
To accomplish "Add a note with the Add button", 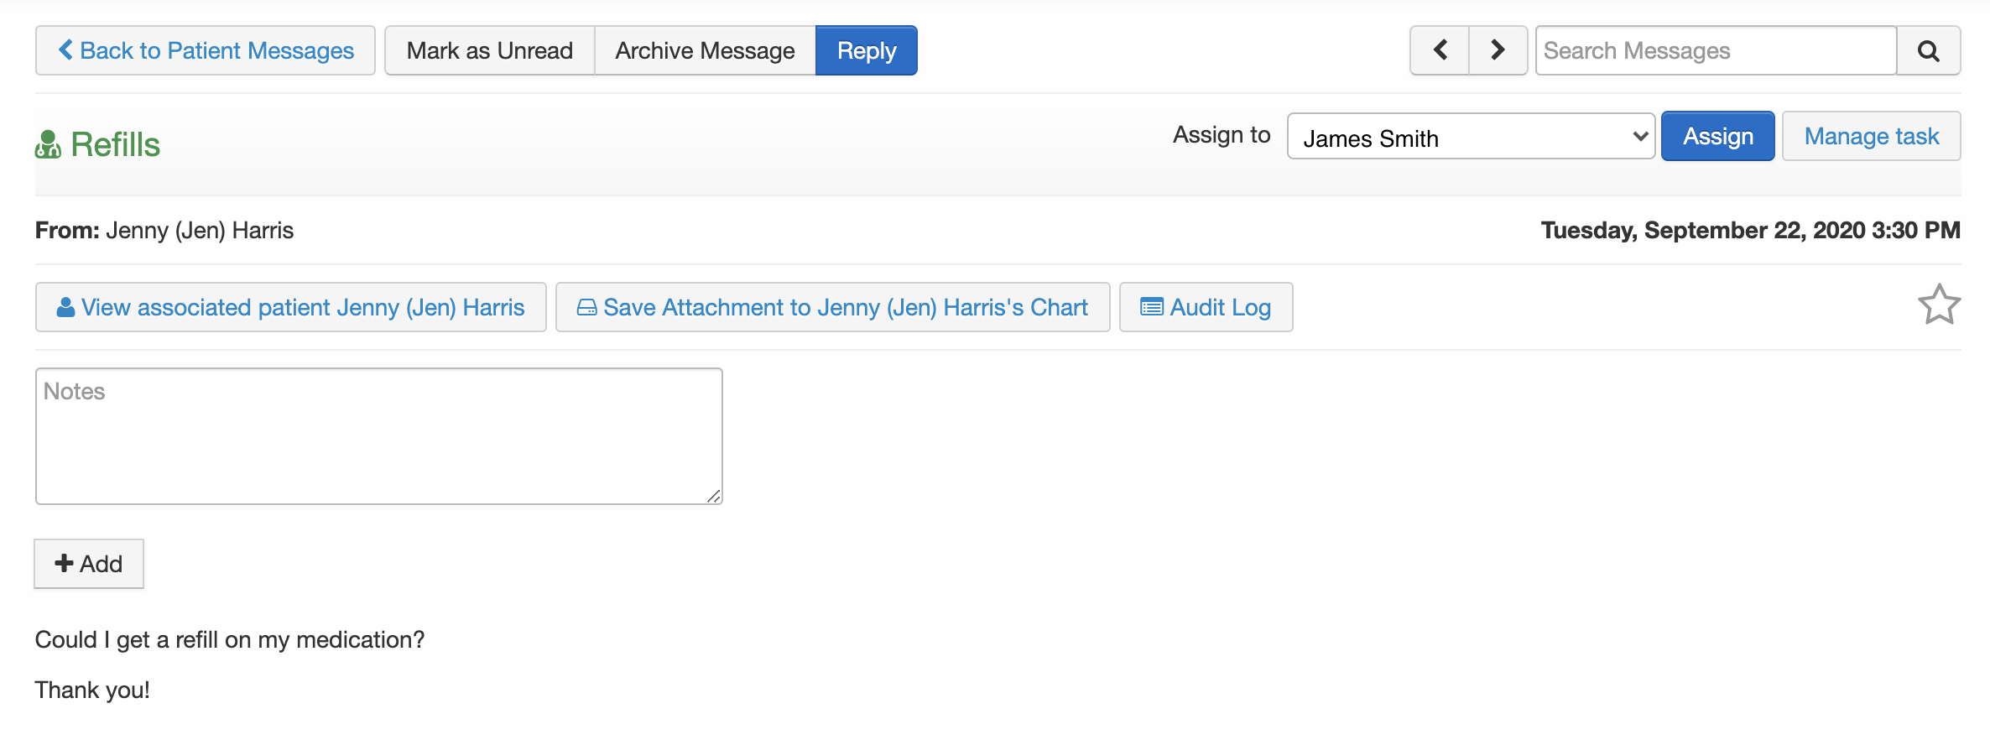I will pos(89,564).
